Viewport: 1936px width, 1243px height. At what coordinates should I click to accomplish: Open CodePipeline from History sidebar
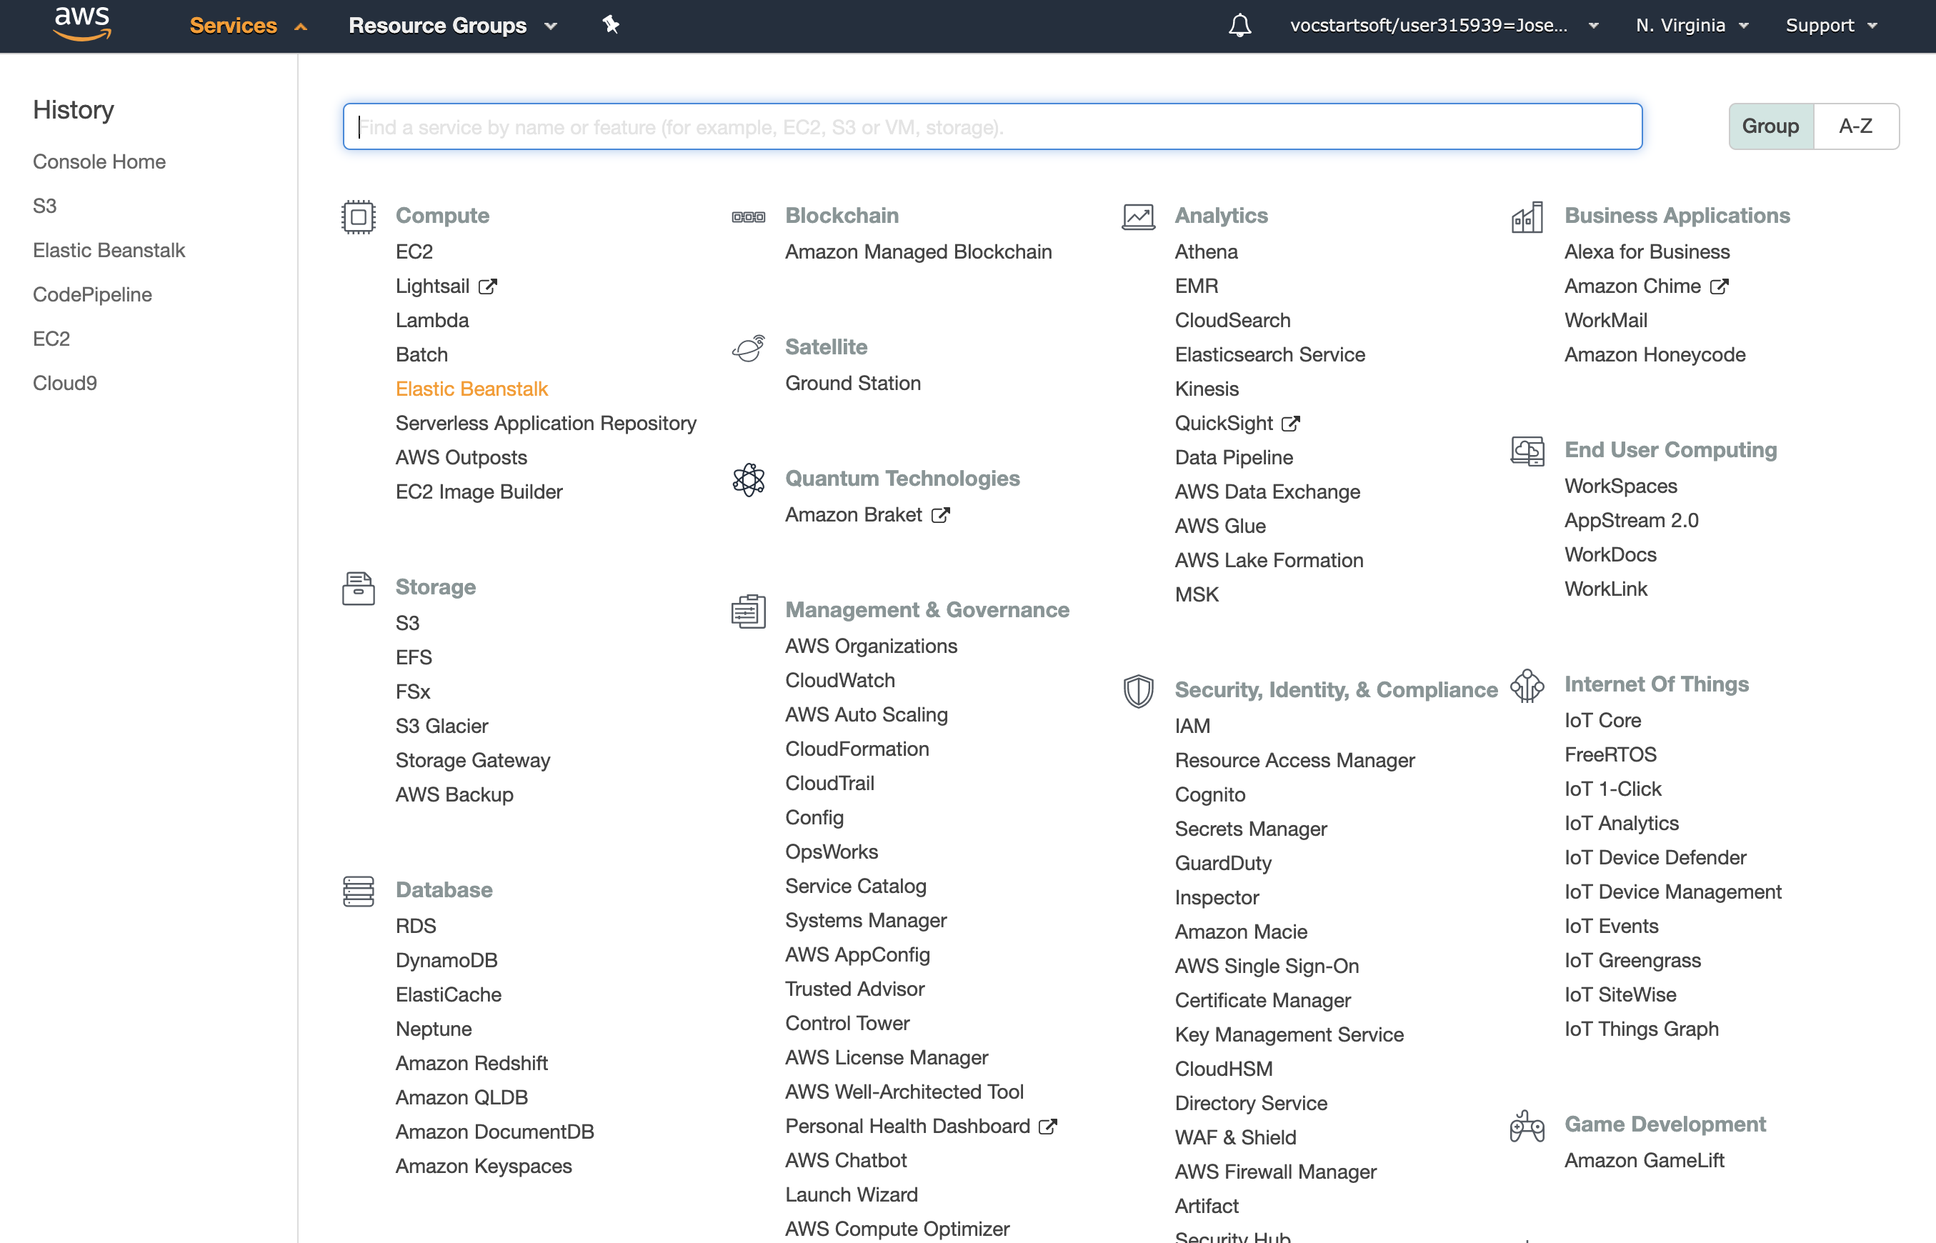pos(92,294)
